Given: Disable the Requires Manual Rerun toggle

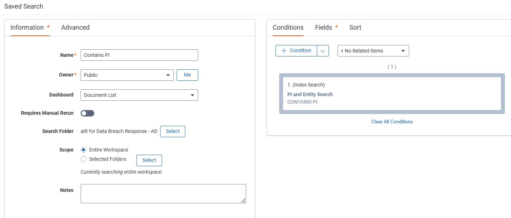Looking at the screenshot, I should [87, 113].
